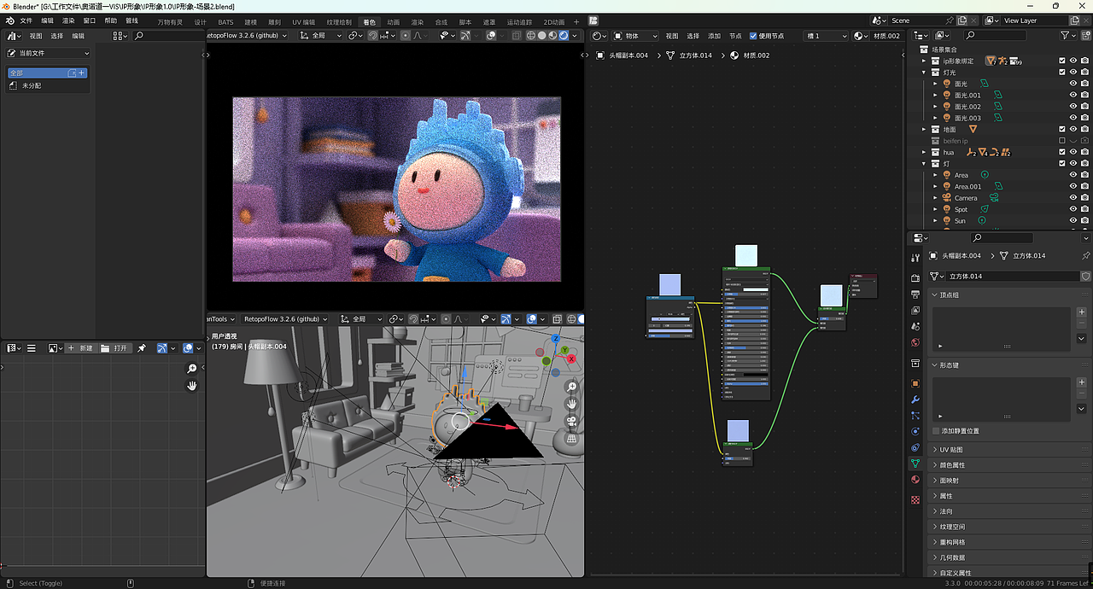Expand the ip形象绑定 collection
The height and width of the screenshot is (589, 1093).
coord(924,61)
